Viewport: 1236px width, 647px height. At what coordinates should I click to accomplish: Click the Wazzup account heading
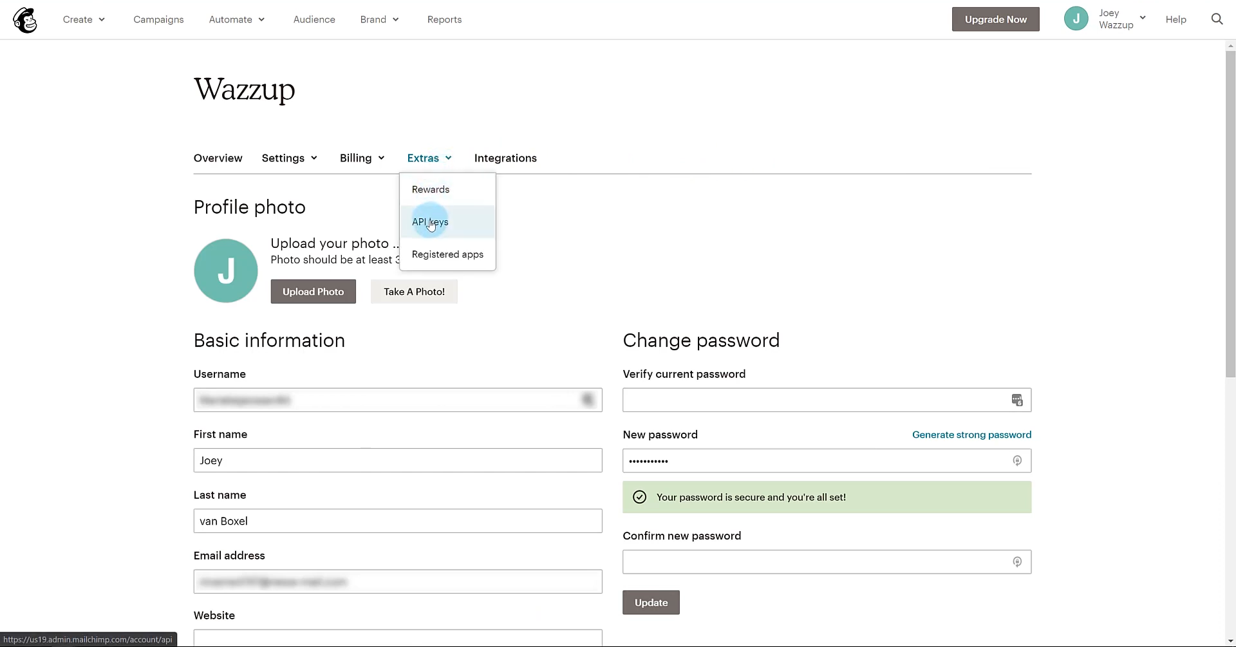[x=245, y=89]
